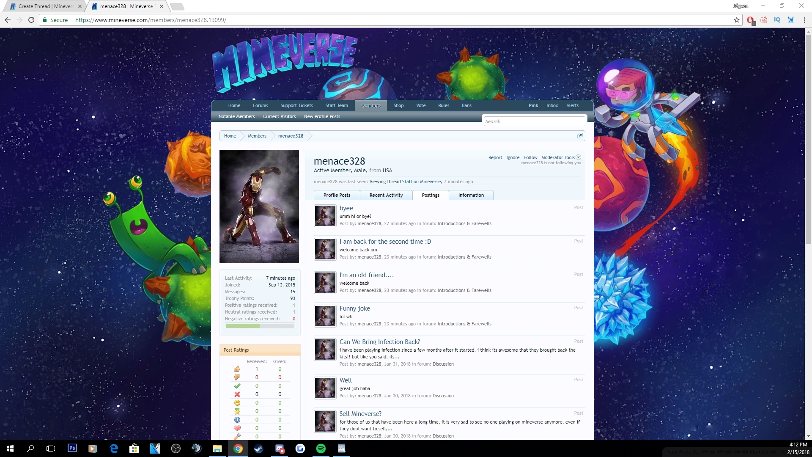Screen dimensions: 812x457
Task: Open Steam from the taskbar
Action: point(258,449)
